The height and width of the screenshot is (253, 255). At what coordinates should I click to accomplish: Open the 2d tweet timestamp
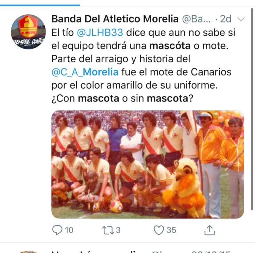point(225,19)
